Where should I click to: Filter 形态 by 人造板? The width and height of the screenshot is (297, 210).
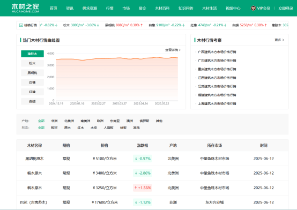(x=108, y=127)
